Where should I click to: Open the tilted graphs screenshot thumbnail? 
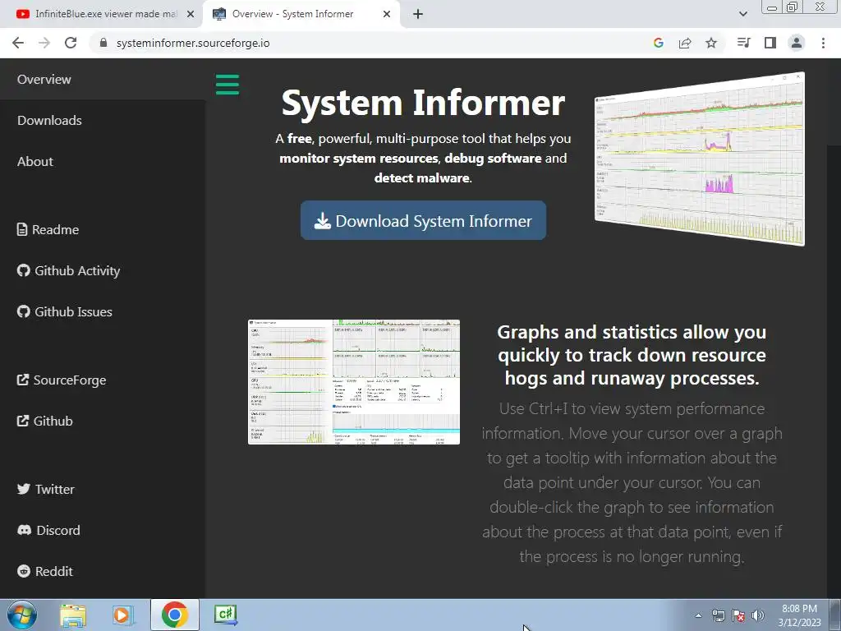[x=700, y=159]
